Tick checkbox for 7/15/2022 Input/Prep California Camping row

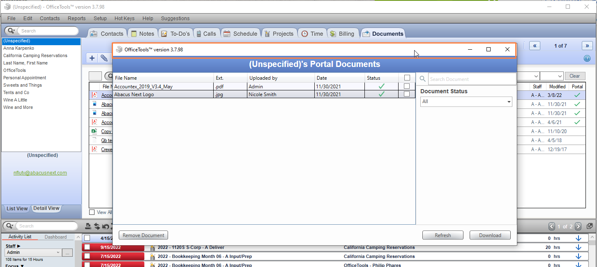click(x=87, y=256)
